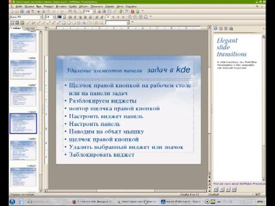Open the Файл menu
The height and width of the screenshot is (206, 275).
[19, 6]
